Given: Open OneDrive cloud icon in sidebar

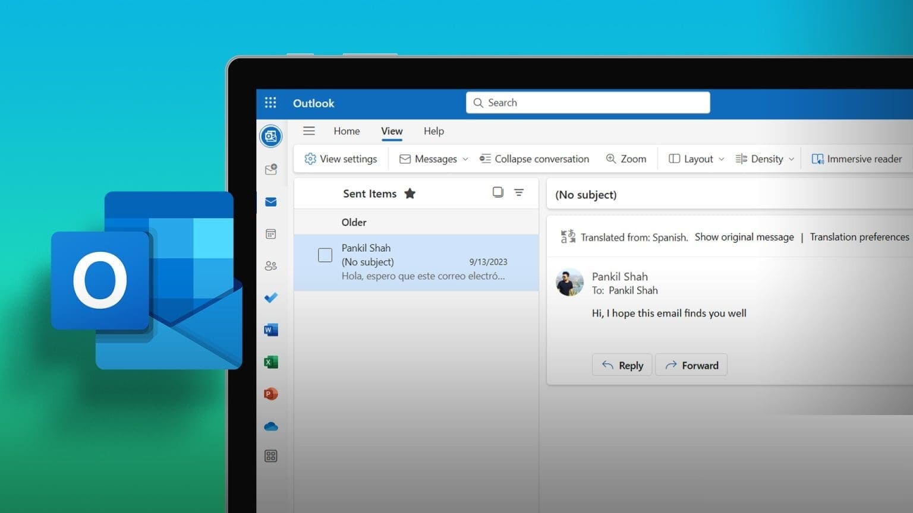Looking at the screenshot, I should 270,426.
